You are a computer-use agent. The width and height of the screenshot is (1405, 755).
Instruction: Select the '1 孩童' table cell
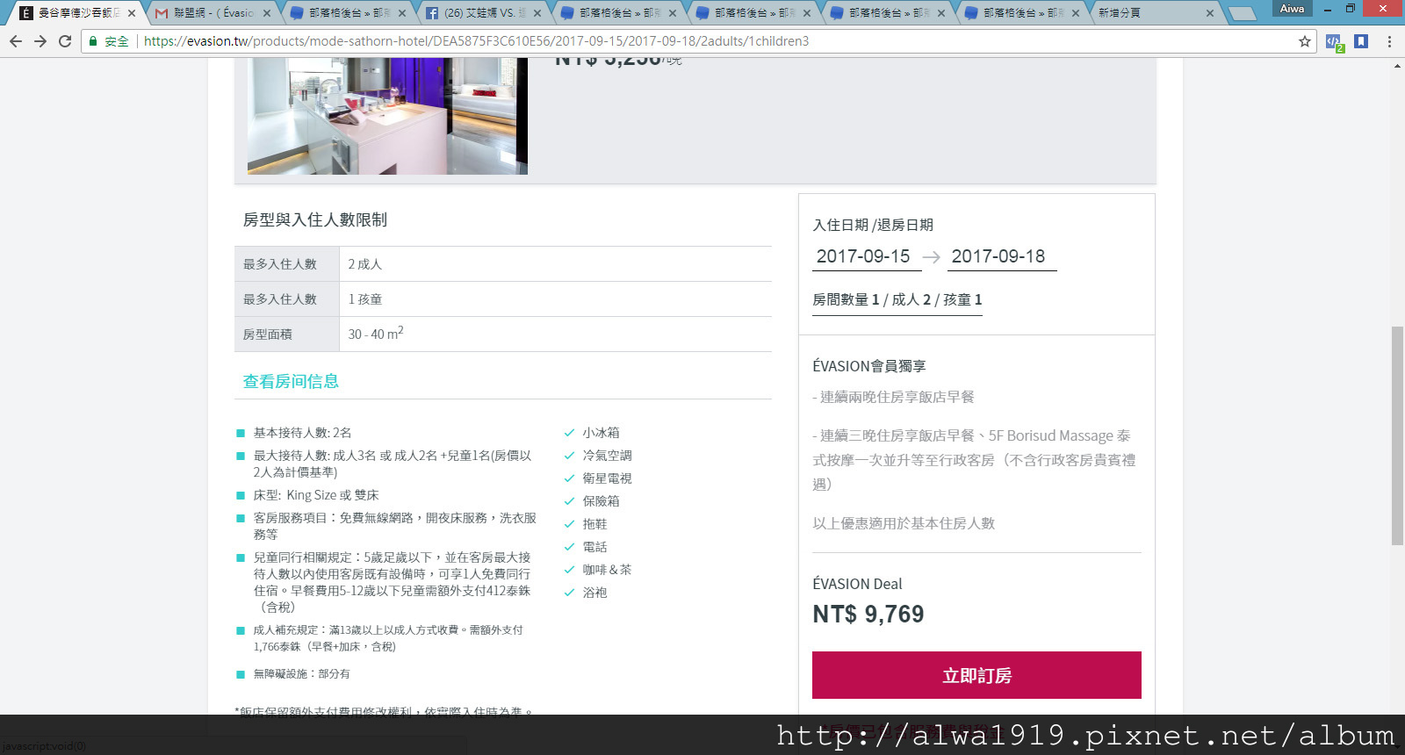tap(555, 299)
